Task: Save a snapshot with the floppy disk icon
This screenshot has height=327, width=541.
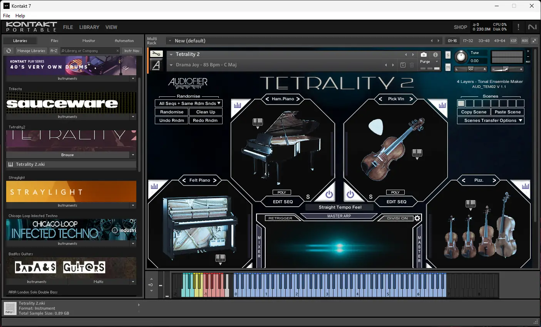Action: 403,64
